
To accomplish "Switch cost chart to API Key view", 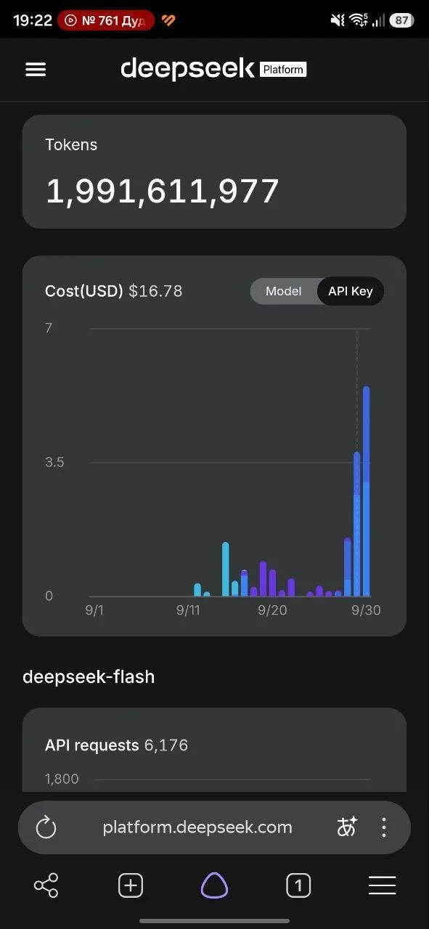I will [351, 291].
